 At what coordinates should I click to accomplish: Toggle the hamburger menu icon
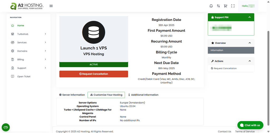[51, 6]
